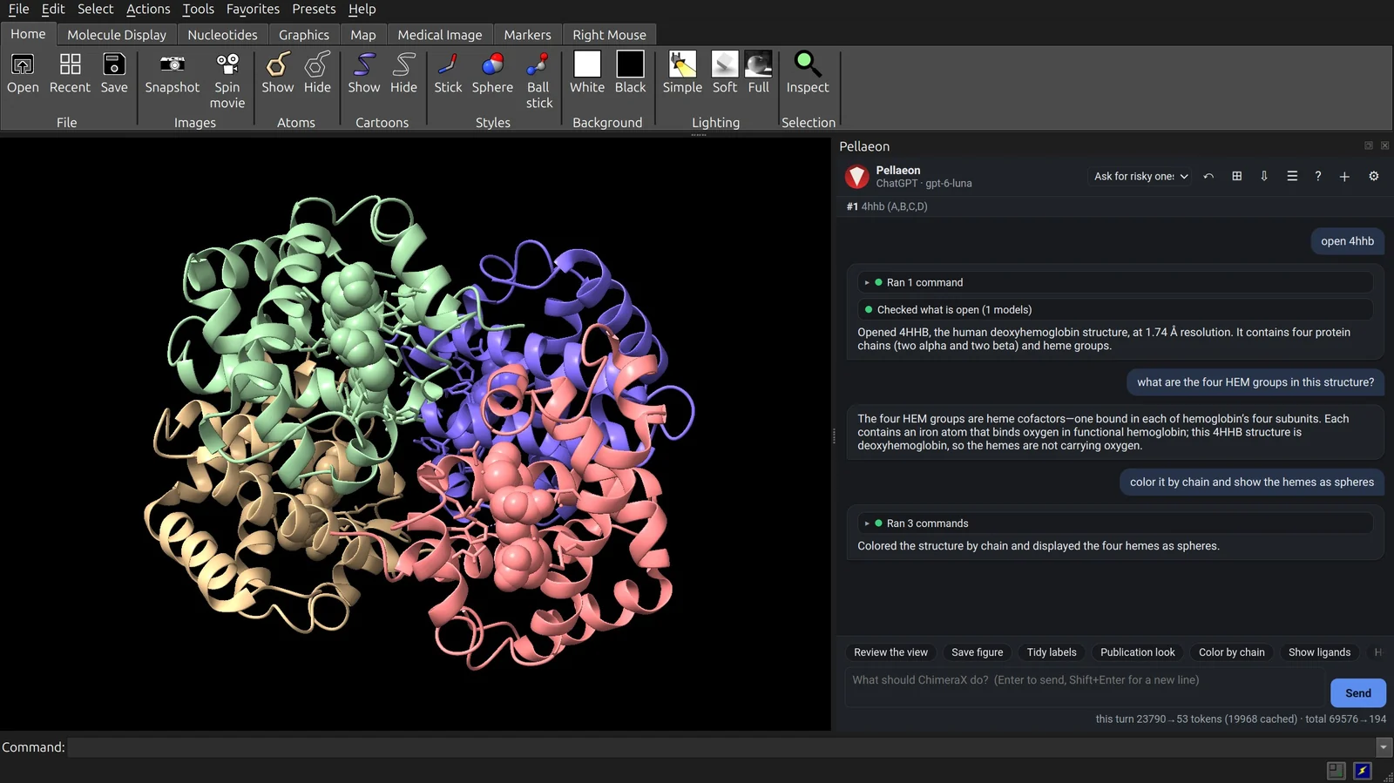Click the Command line input field
Viewport: 1394px width, 783px height.
[721, 747]
